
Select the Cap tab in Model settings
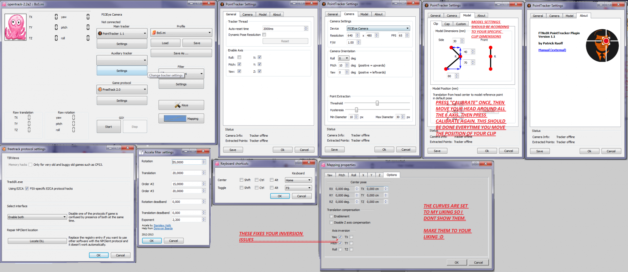click(447, 24)
